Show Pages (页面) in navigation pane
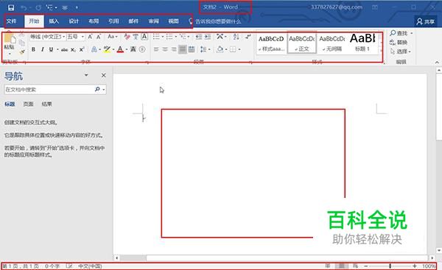Screen dimensions: 442x270 coord(28,104)
